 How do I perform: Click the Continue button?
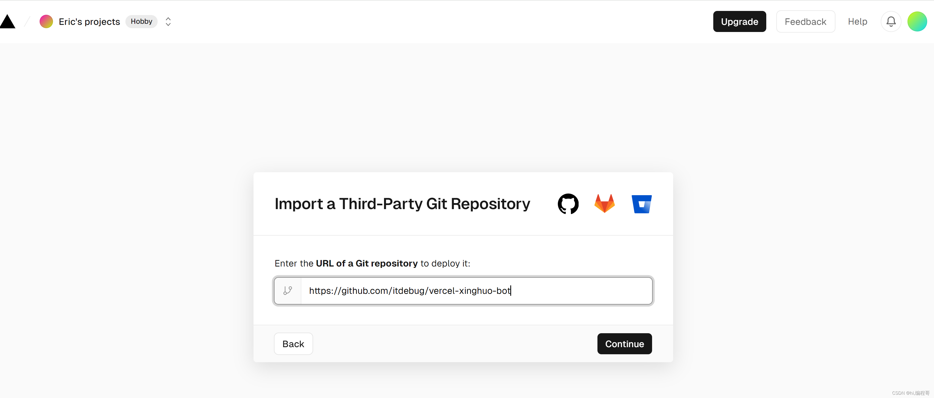624,344
